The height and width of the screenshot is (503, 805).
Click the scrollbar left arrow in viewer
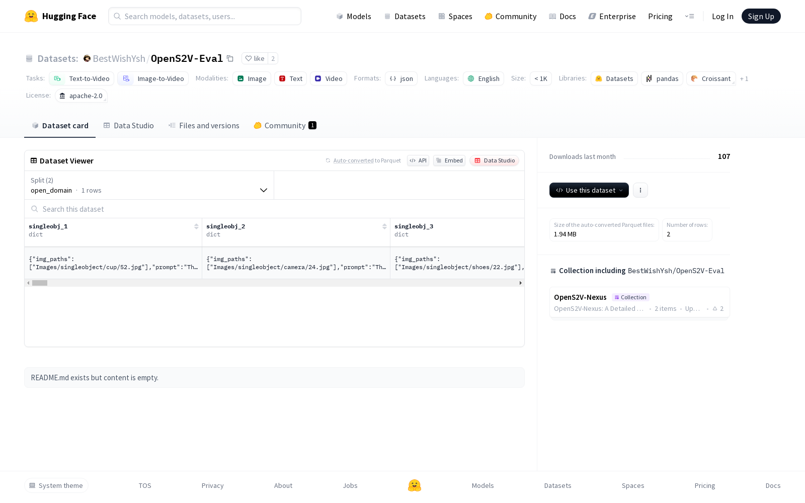28,283
